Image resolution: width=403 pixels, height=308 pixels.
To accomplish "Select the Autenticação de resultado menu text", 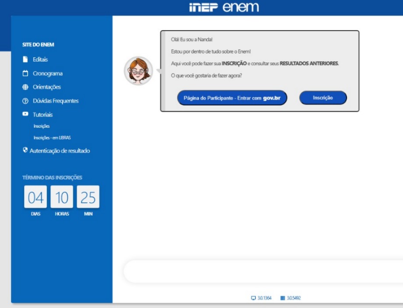I will tap(59, 151).
